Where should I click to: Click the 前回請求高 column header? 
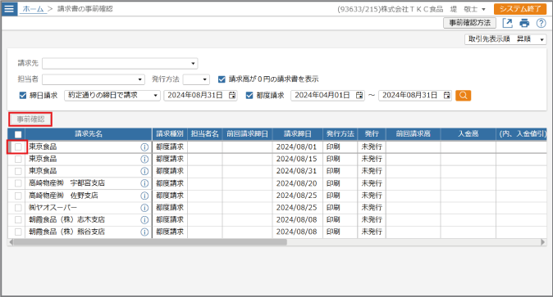pyautogui.click(x=414, y=134)
